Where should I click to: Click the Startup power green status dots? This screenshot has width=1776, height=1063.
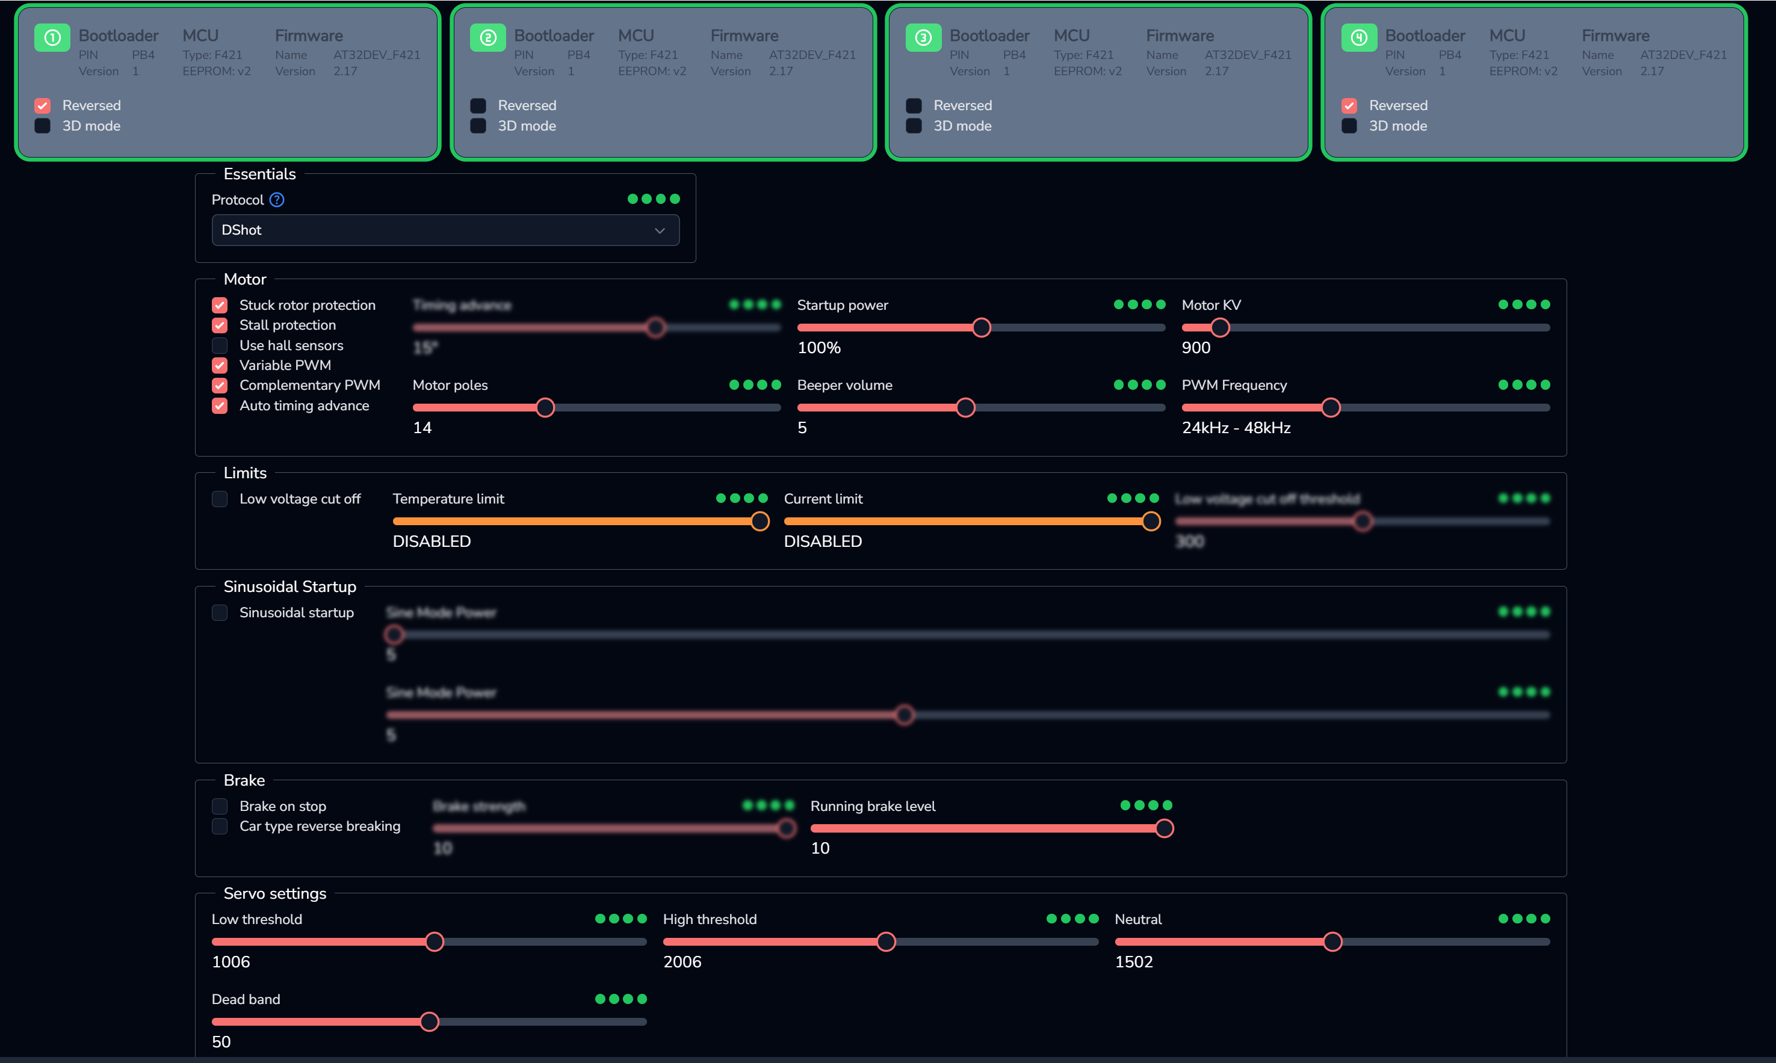click(x=1139, y=304)
